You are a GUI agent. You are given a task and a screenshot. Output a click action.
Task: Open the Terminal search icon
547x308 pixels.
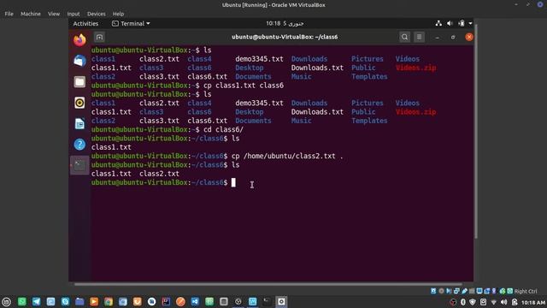point(404,37)
